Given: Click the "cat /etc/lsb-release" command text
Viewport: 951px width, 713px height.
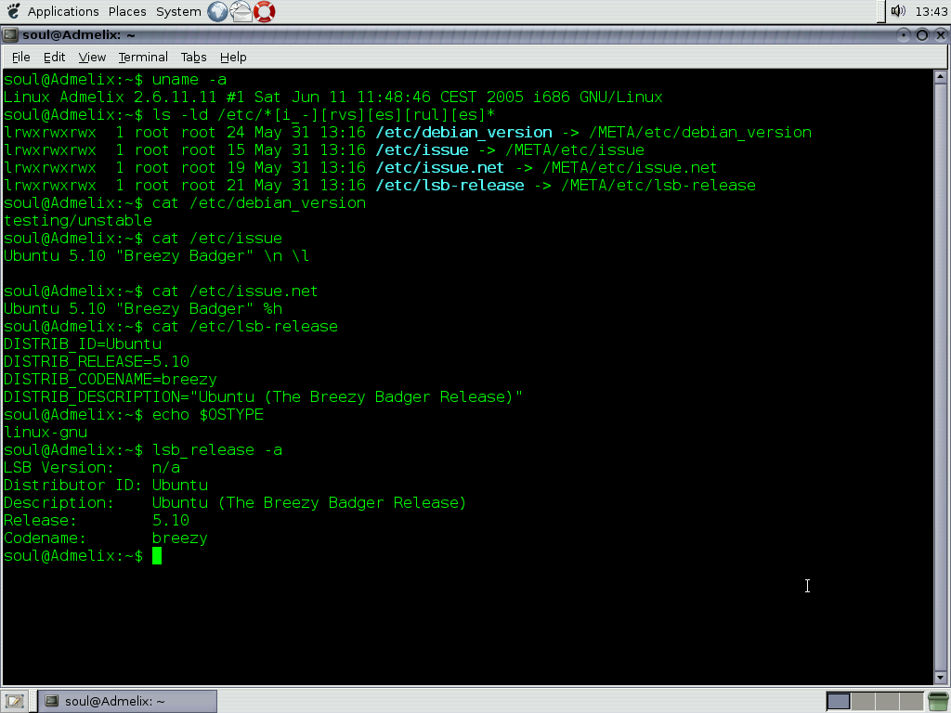Looking at the screenshot, I should pos(245,326).
